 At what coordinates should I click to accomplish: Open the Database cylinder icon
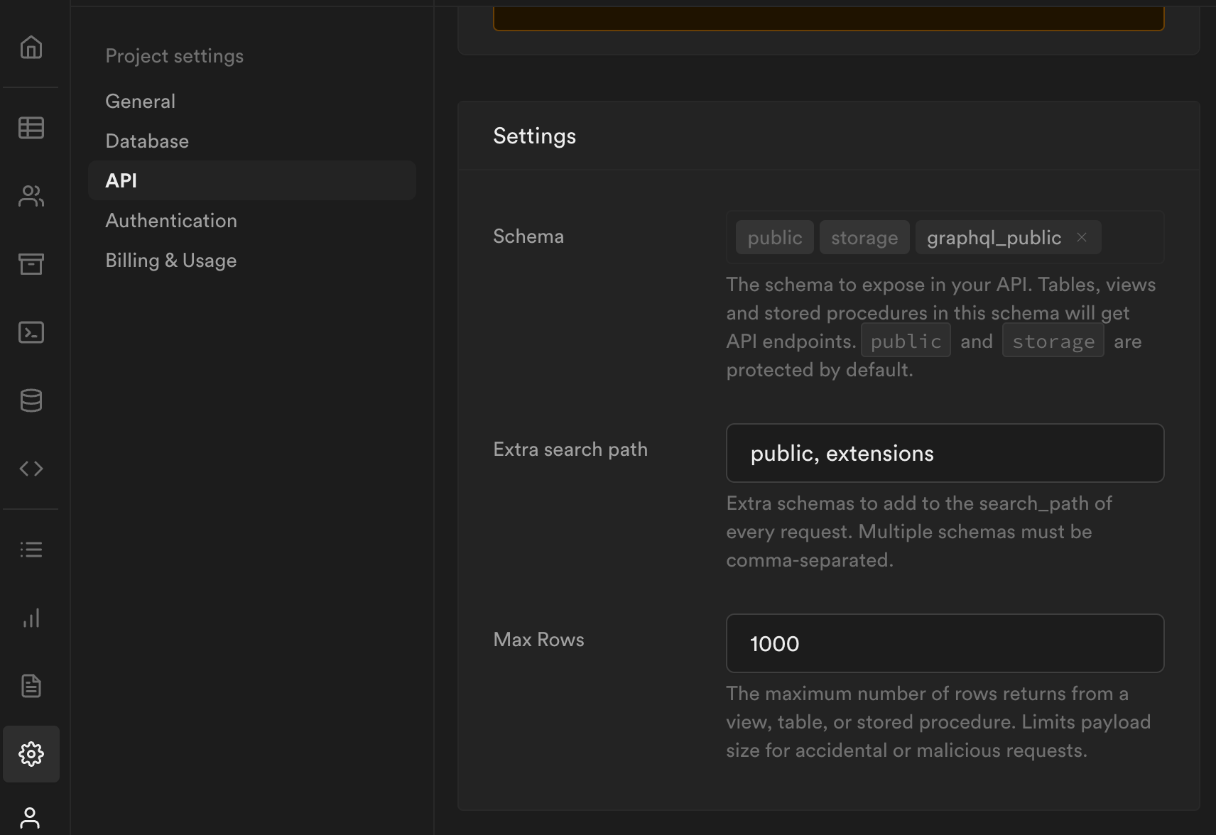pos(31,400)
